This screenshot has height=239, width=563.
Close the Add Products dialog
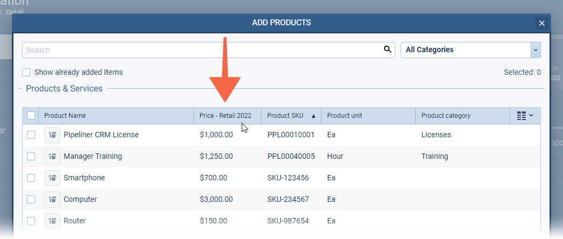[542, 23]
